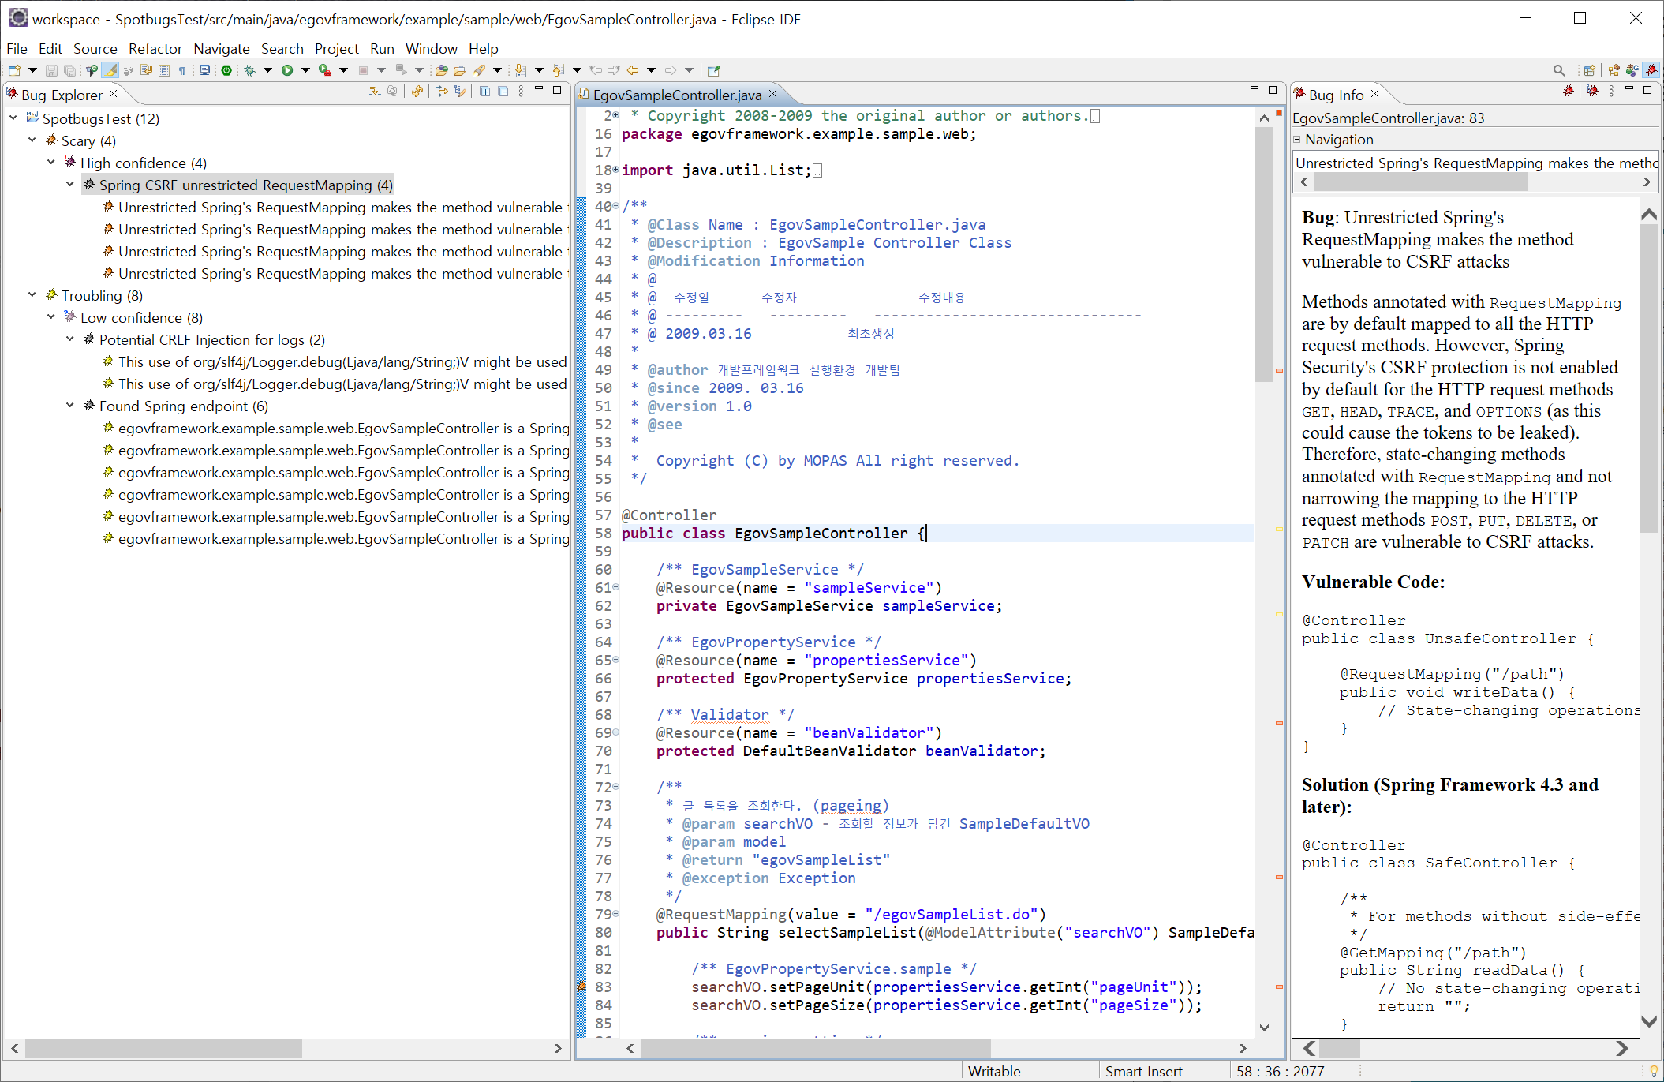
Task: Open the Refactor menu
Action: point(155,48)
